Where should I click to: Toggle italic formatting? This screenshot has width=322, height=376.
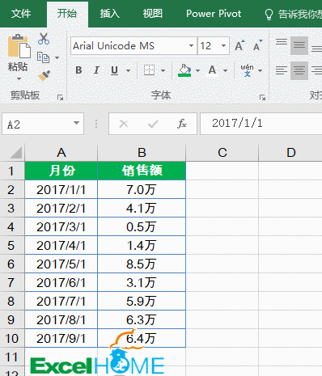tap(96, 70)
